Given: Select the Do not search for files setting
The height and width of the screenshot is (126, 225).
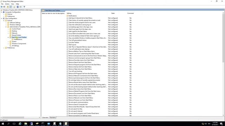Looking at the screenshot, I should pos(75,109).
